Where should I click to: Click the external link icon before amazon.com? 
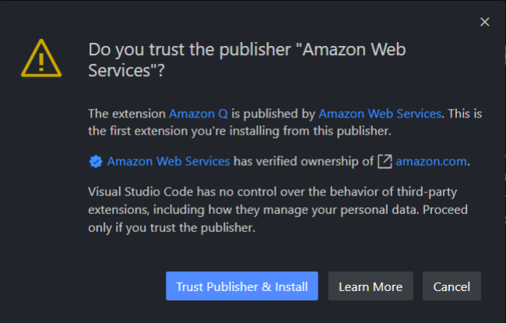point(385,162)
